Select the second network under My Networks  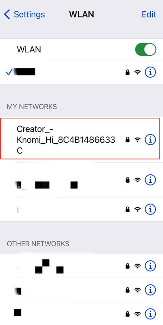click(x=81, y=180)
